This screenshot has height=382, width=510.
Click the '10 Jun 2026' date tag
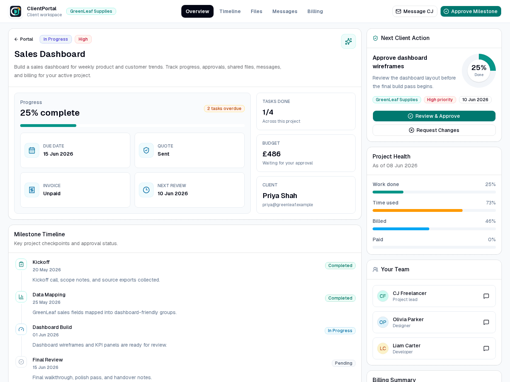click(475, 100)
